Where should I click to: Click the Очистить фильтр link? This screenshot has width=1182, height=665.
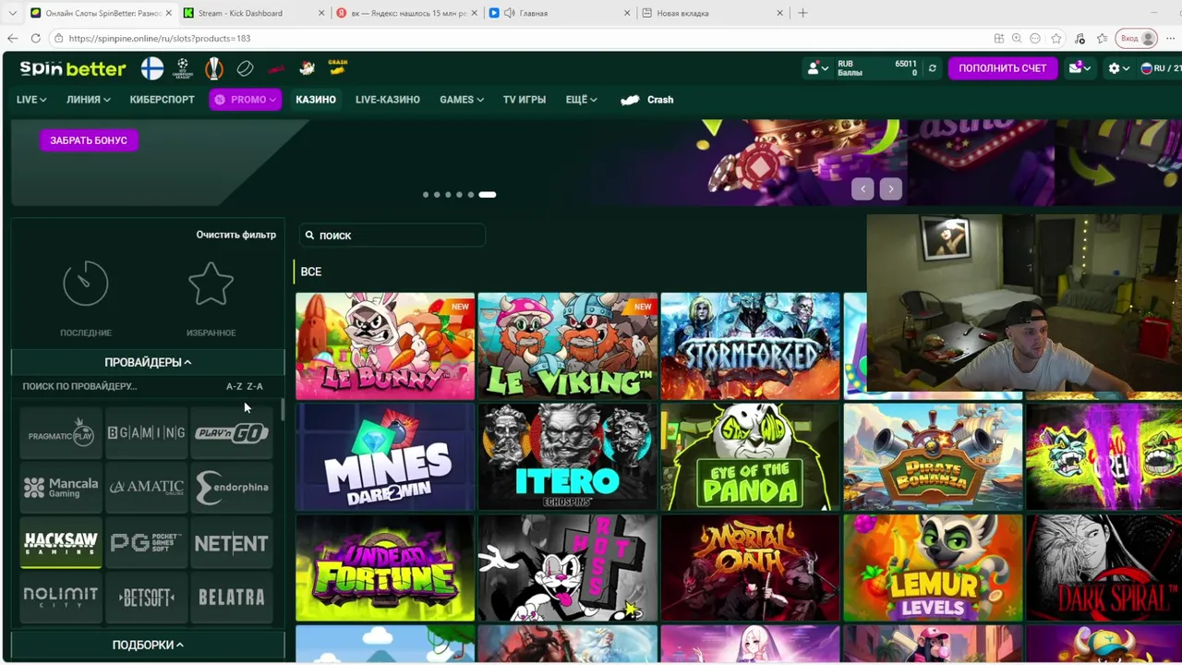point(235,235)
